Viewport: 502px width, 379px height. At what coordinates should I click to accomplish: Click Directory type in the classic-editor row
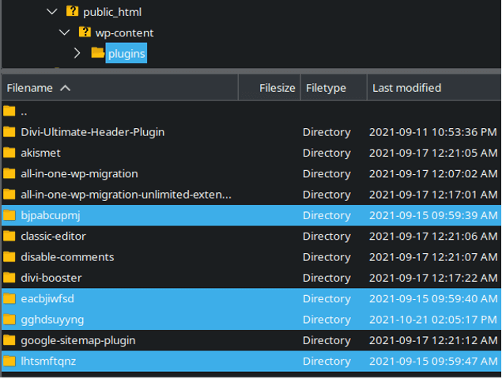[326, 237]
